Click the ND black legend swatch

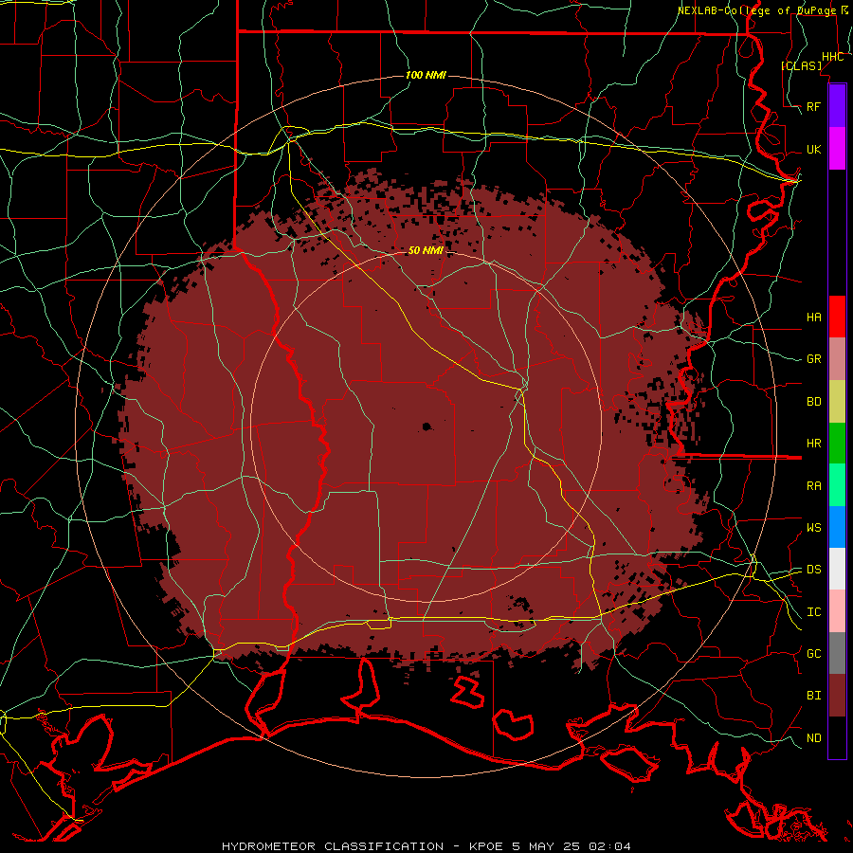tap(837, 737)
